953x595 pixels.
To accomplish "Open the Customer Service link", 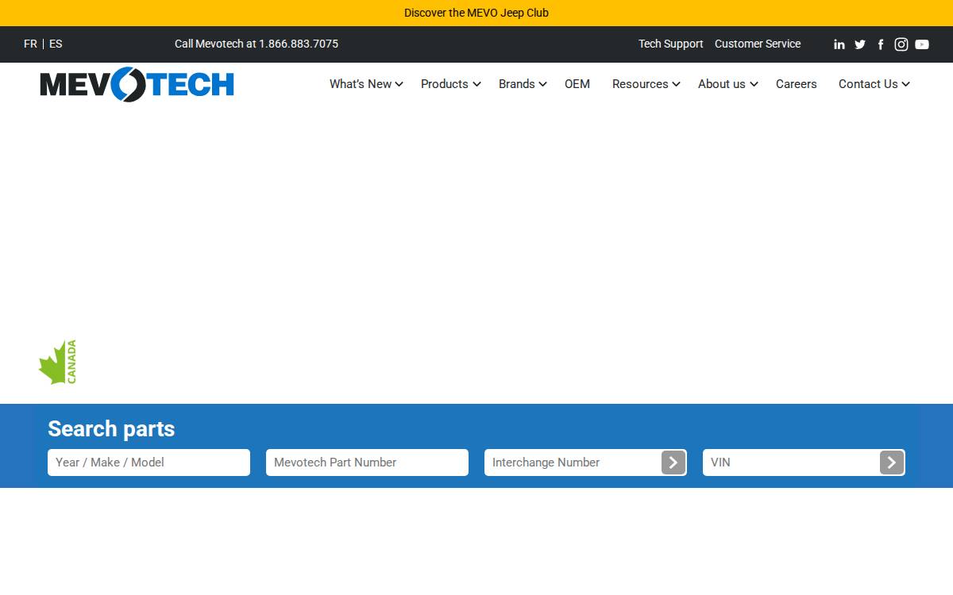I will click(758, 44).
